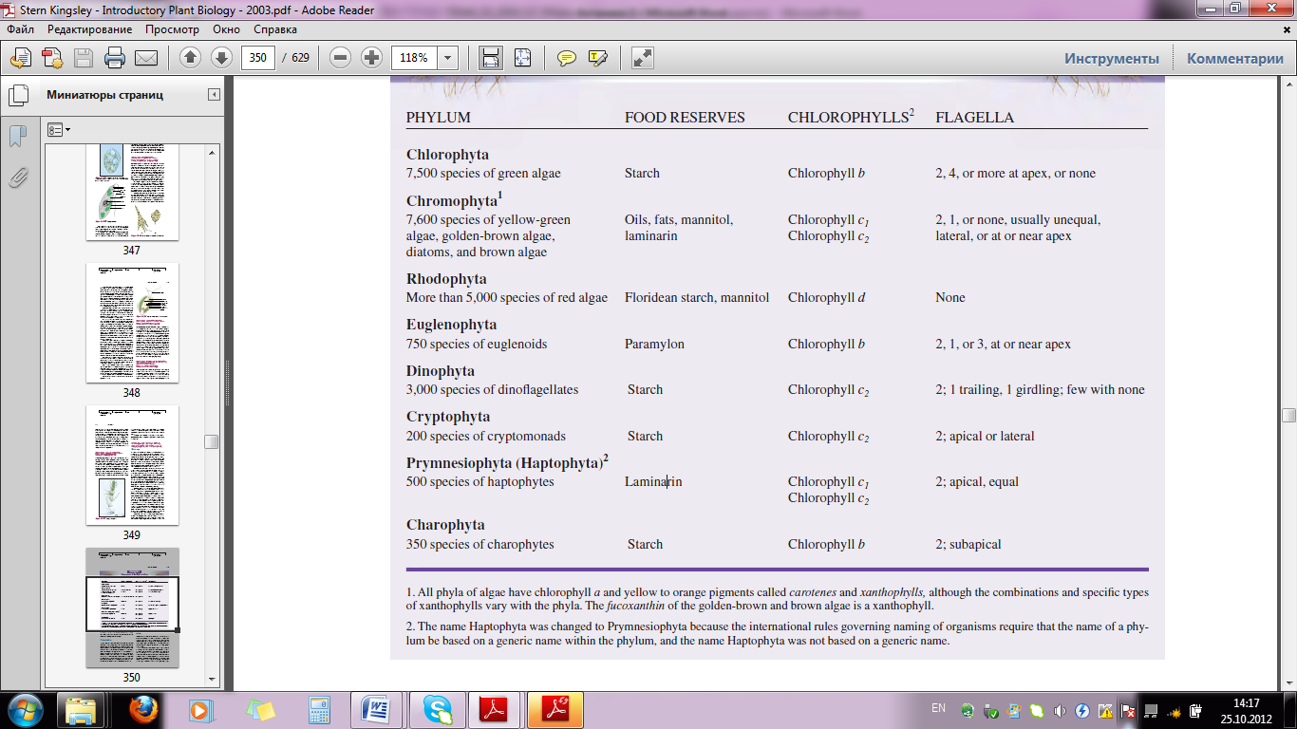Add a sticky note comment
This screenshot has width=1297, height=729.
(x=567, y=58)
